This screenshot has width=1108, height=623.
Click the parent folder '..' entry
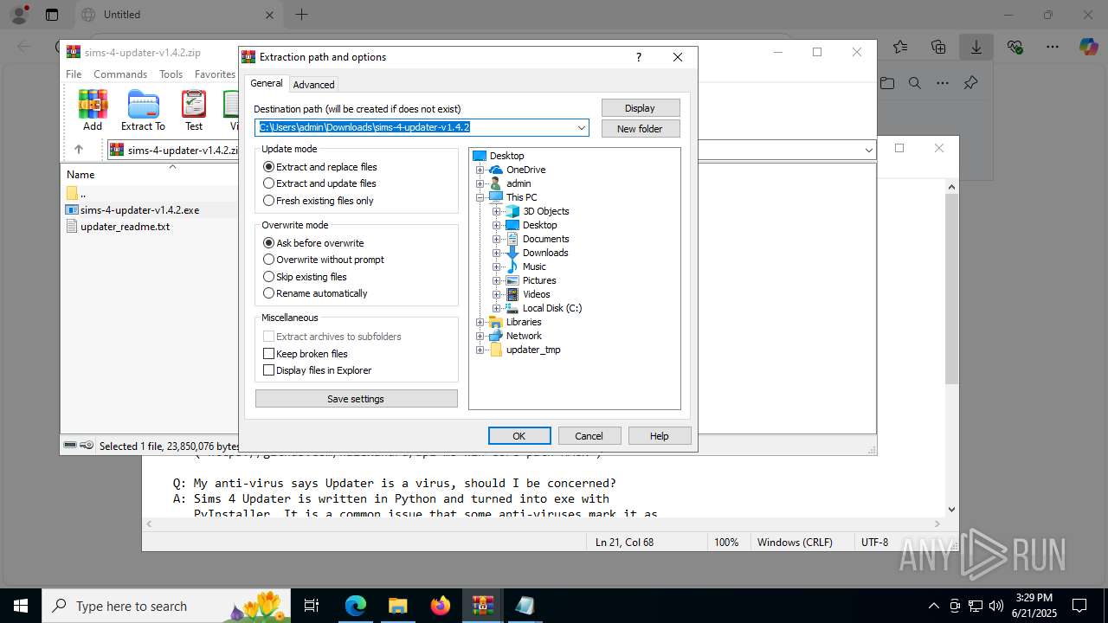[76, 193]
